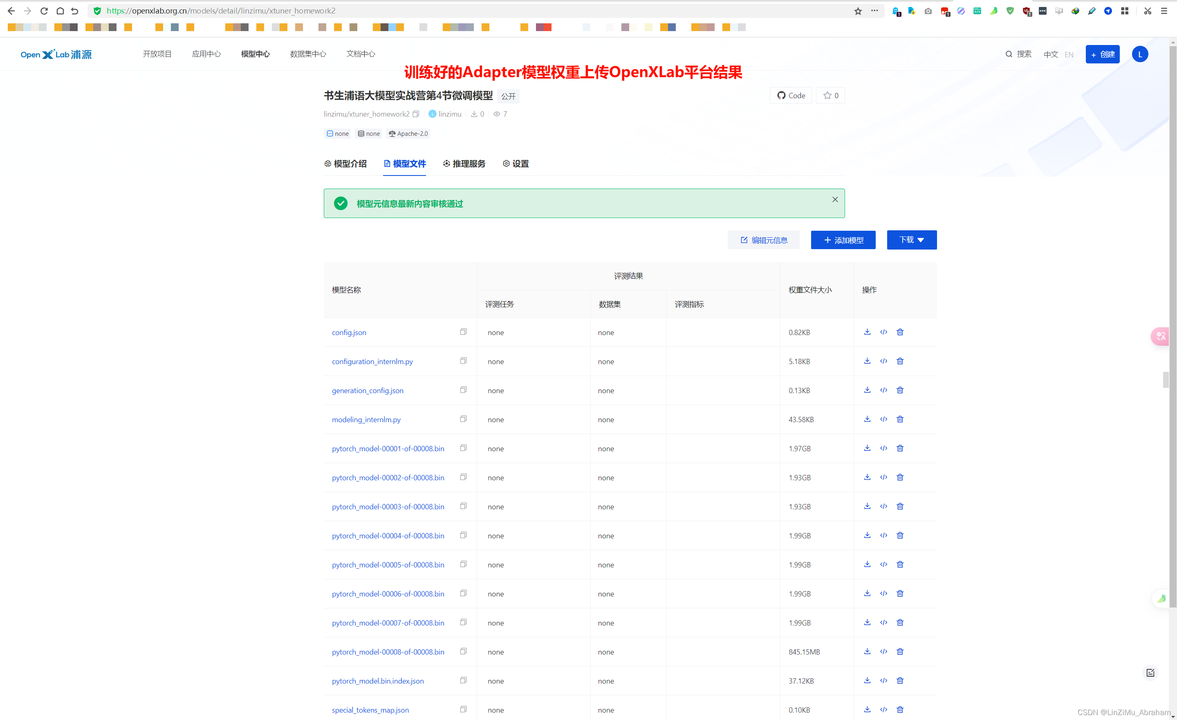Star the model repository
1177x720 pixels.
click(x=830, y=96)
